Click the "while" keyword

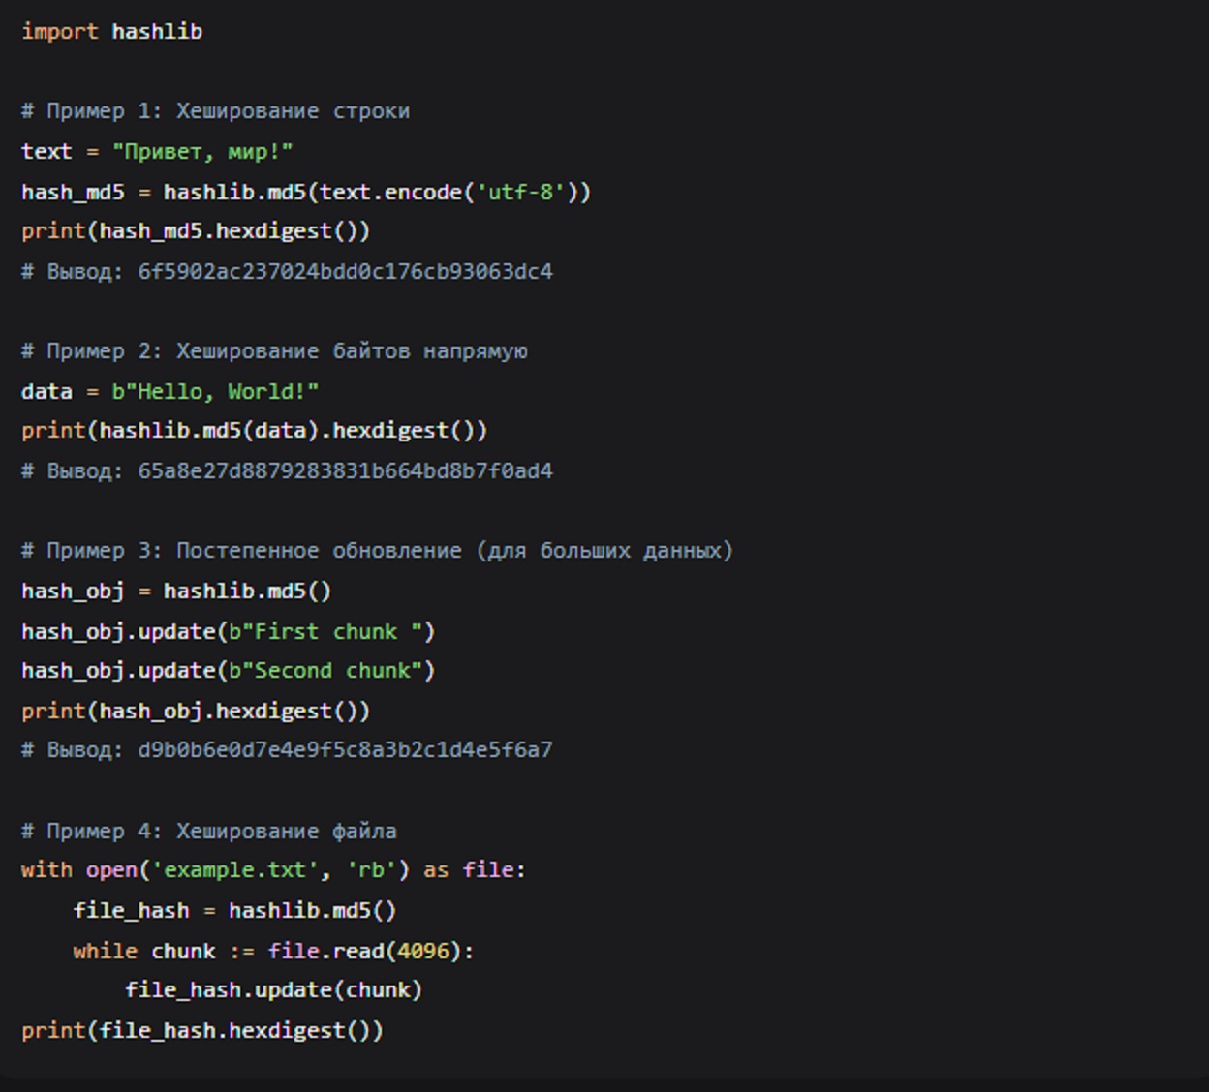pyautogui.click(x=105, y=952)
